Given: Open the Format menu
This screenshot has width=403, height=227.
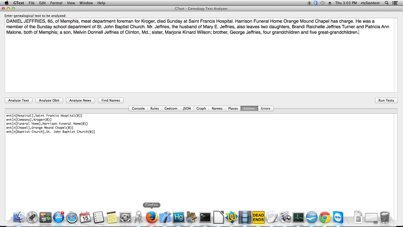Looking at the screenshot, I should [56, 3].
